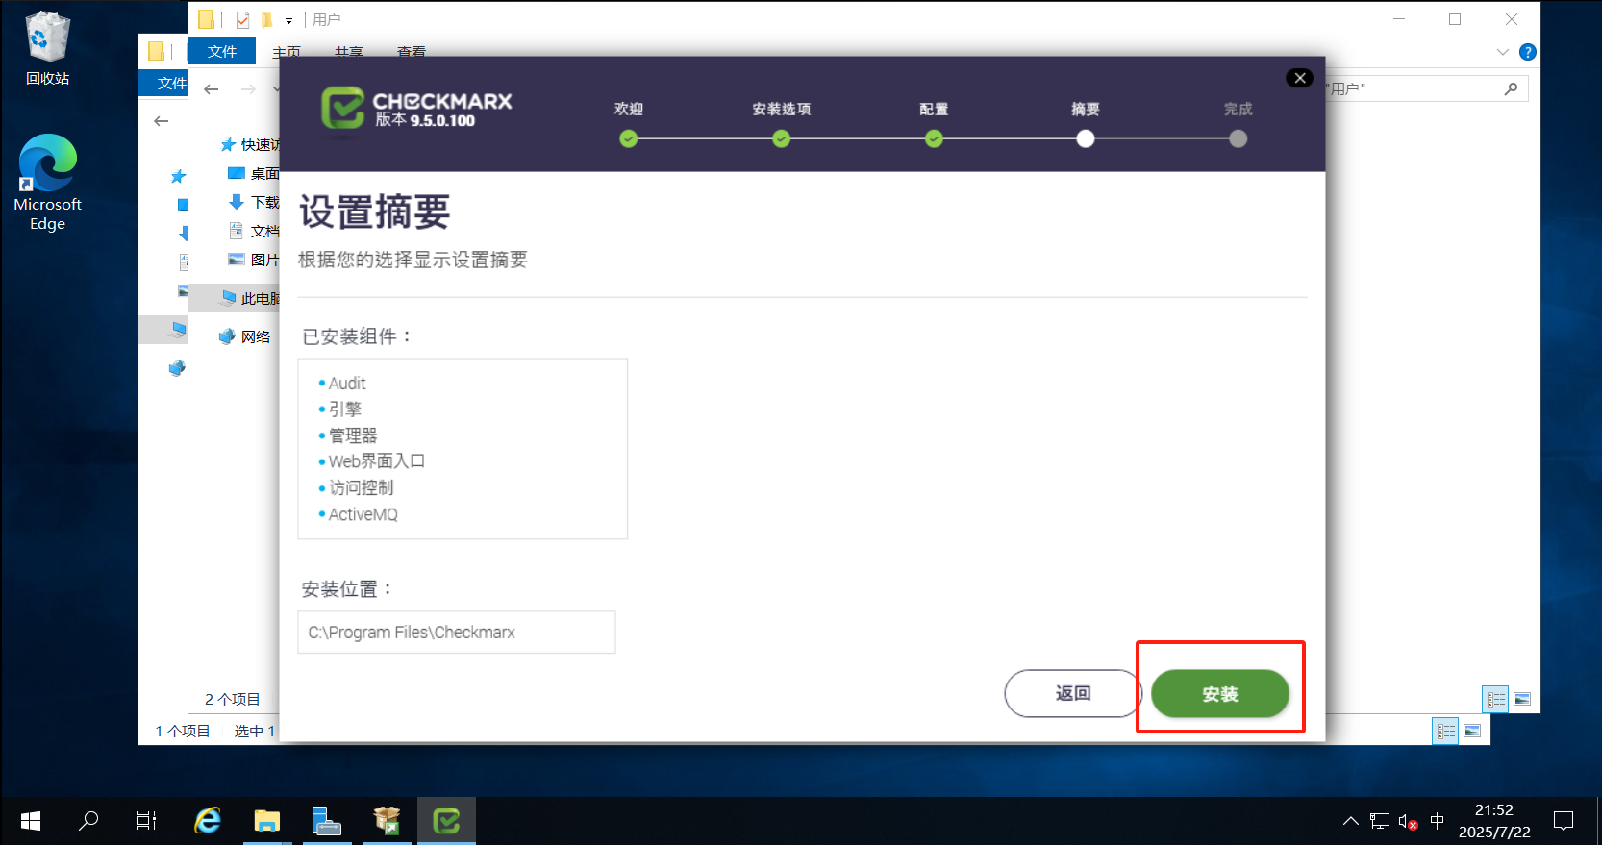
Task: Click the Explorer back arrow
Action: tap(212, 89)
